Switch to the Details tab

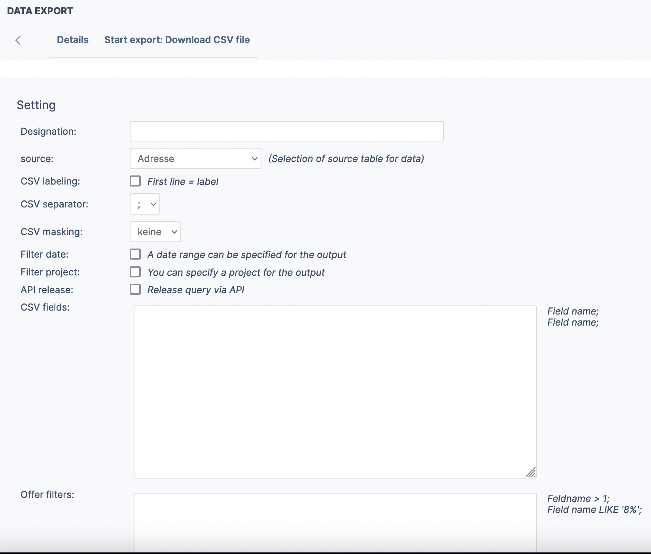73,40
